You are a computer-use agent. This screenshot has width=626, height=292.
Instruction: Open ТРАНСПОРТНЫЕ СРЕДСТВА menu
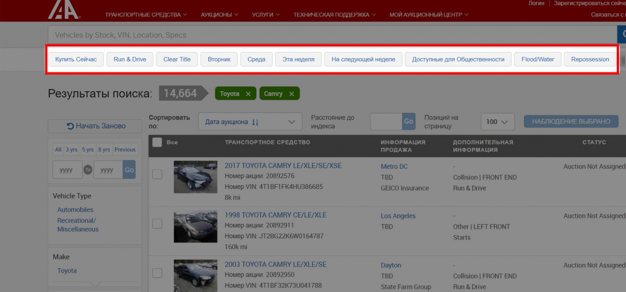pyautogui.click(x=146, y=15)
